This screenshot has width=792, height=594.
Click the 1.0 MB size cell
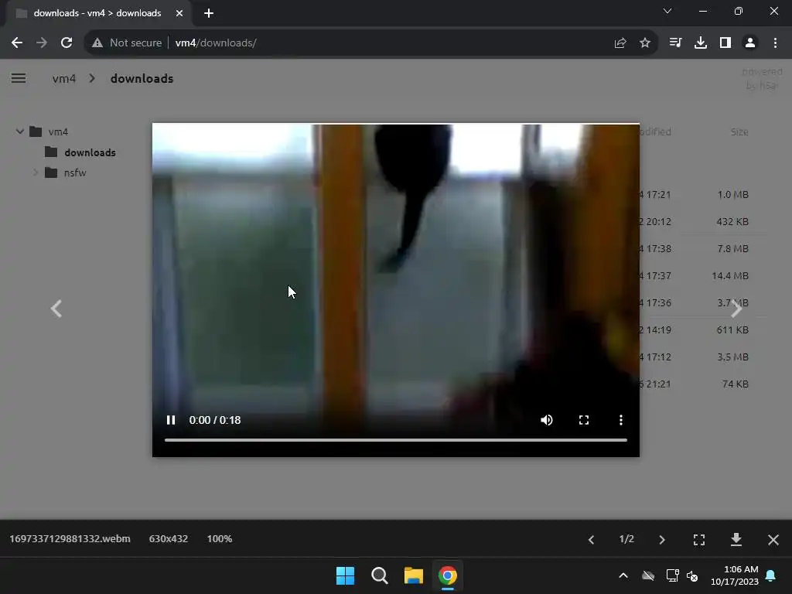click(733, 194)
